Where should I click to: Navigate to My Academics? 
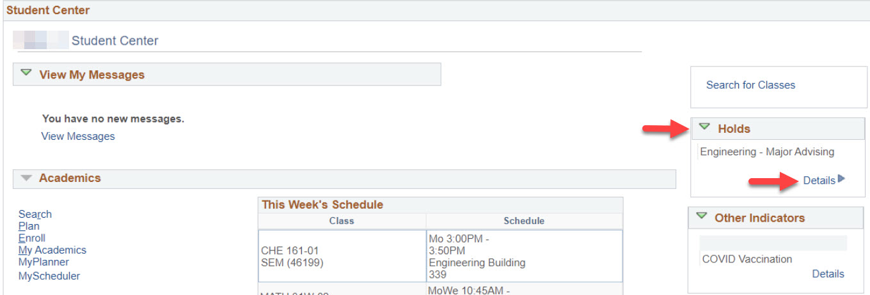pos(52,250)
